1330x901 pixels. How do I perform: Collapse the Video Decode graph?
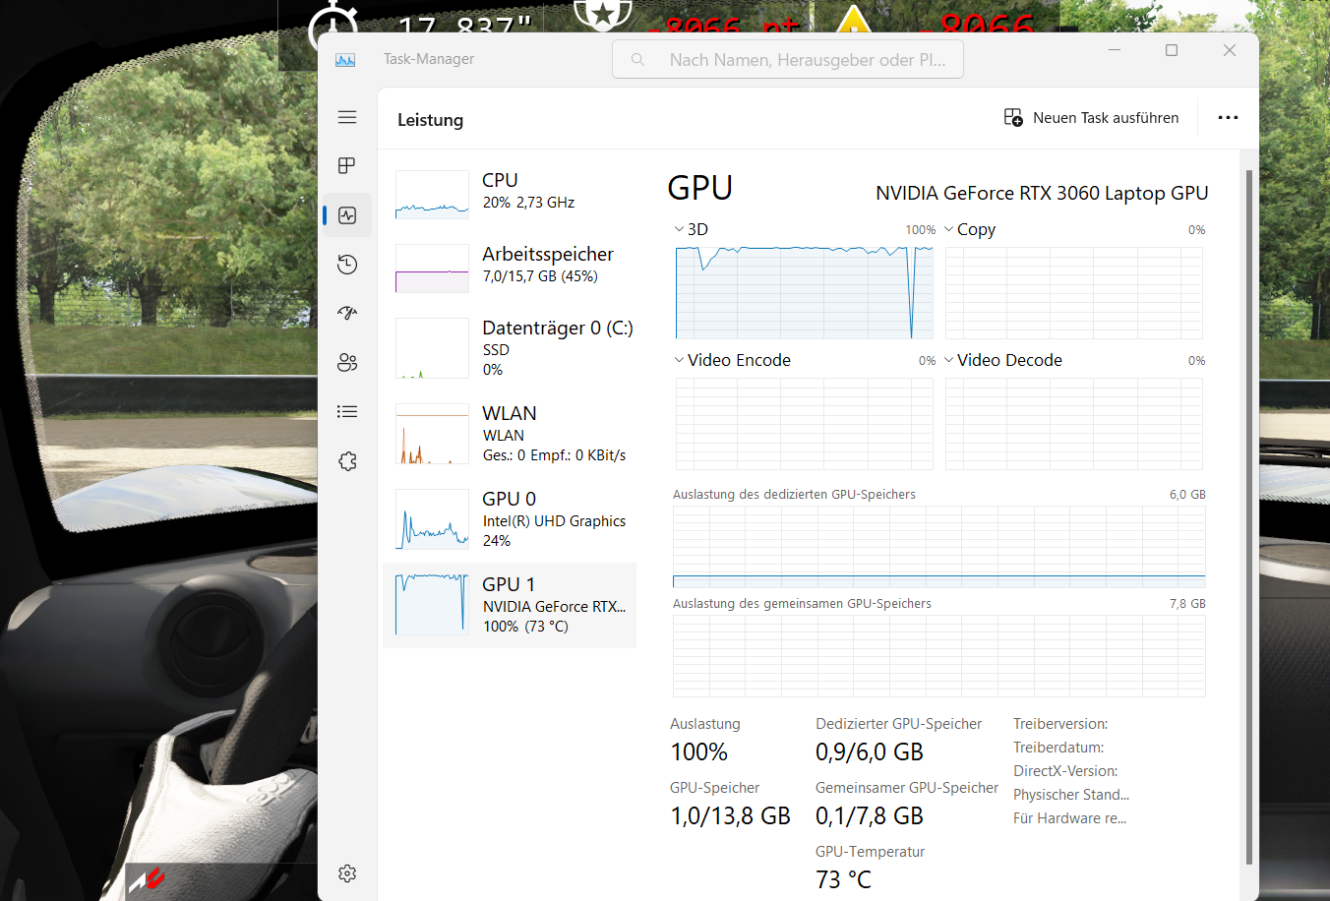click(x=947, y=360)
